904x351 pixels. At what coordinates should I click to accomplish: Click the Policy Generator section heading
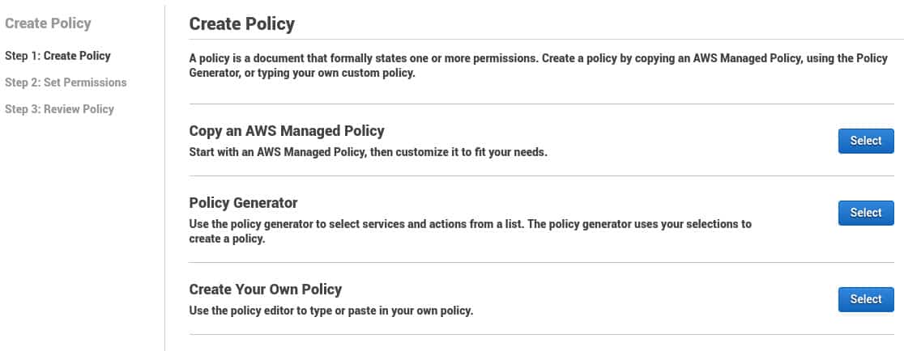(243, 202)
